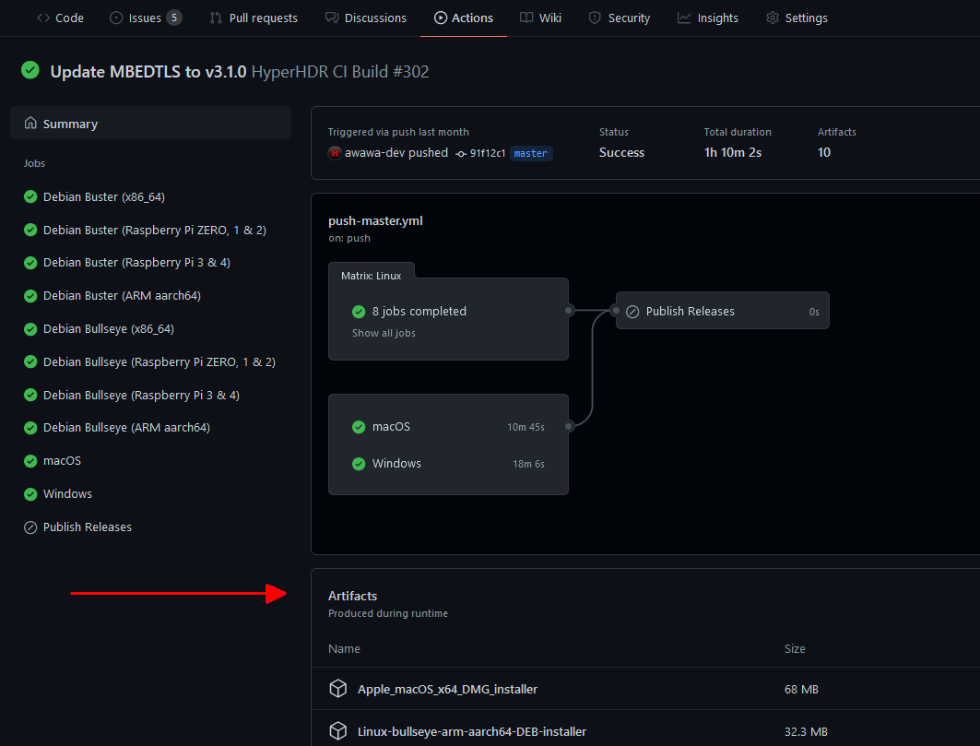Click the master branch label
The image size is (980, 746).
531,153
